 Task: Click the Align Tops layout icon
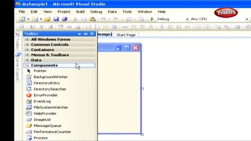pos(61,27)
